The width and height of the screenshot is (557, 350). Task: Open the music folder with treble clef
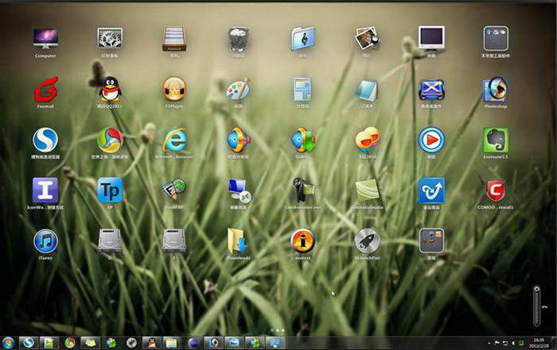coord(302,39)
